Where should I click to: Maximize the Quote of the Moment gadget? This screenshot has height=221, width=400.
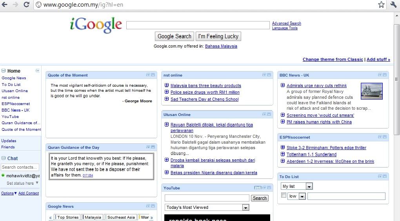click(x=153, y=75)
